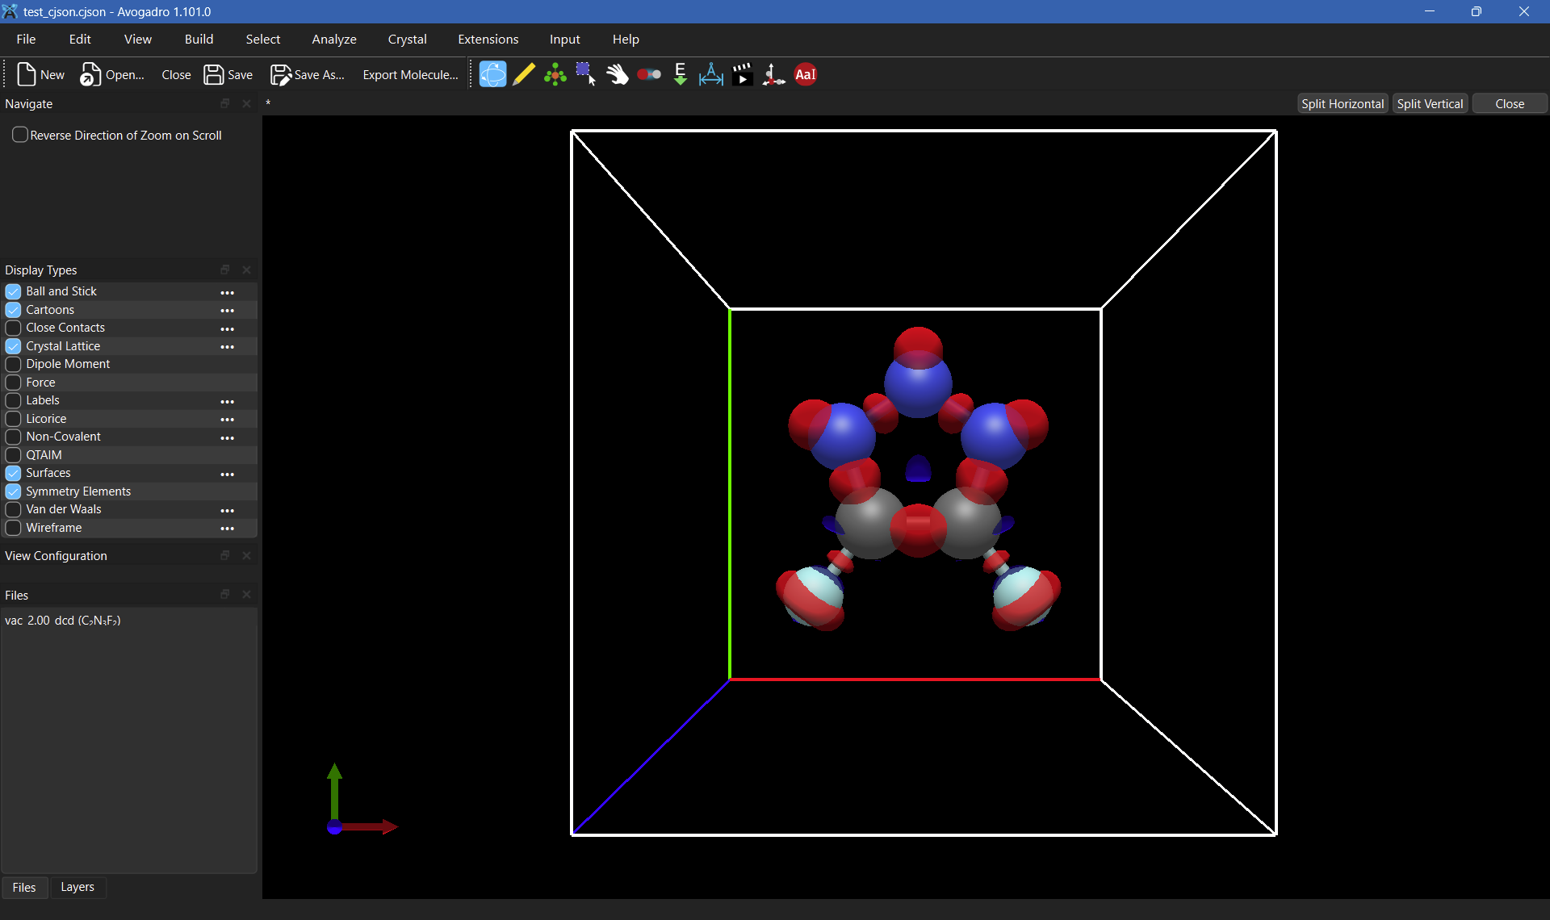Select the Measure distance tool

[711, 74]
